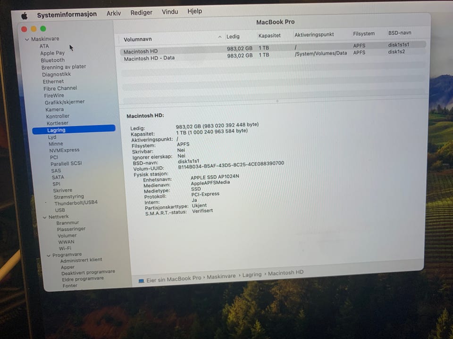
Task: Select Brannmur under Nettverk
Action: pyautogui.click(x=67, y=223)
